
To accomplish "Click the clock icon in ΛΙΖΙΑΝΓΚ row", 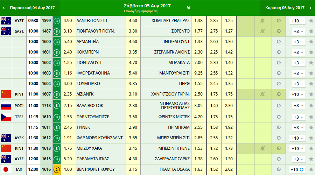I will [x=279, y=94].
